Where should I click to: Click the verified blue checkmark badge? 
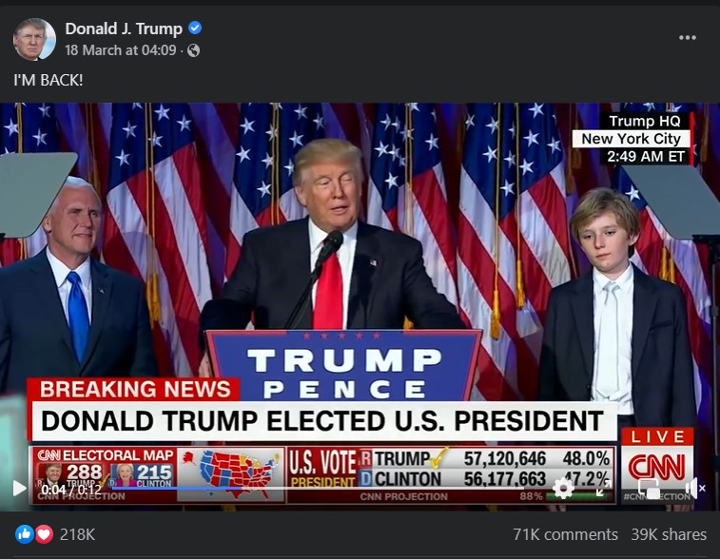[195, 29]
